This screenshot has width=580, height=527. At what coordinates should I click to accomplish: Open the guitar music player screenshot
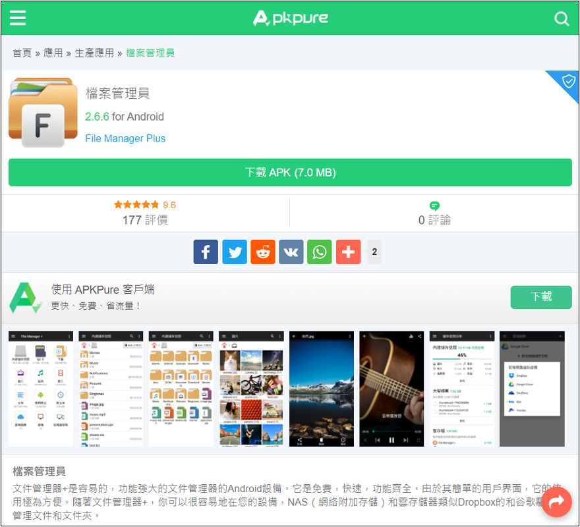pos(391,389)
